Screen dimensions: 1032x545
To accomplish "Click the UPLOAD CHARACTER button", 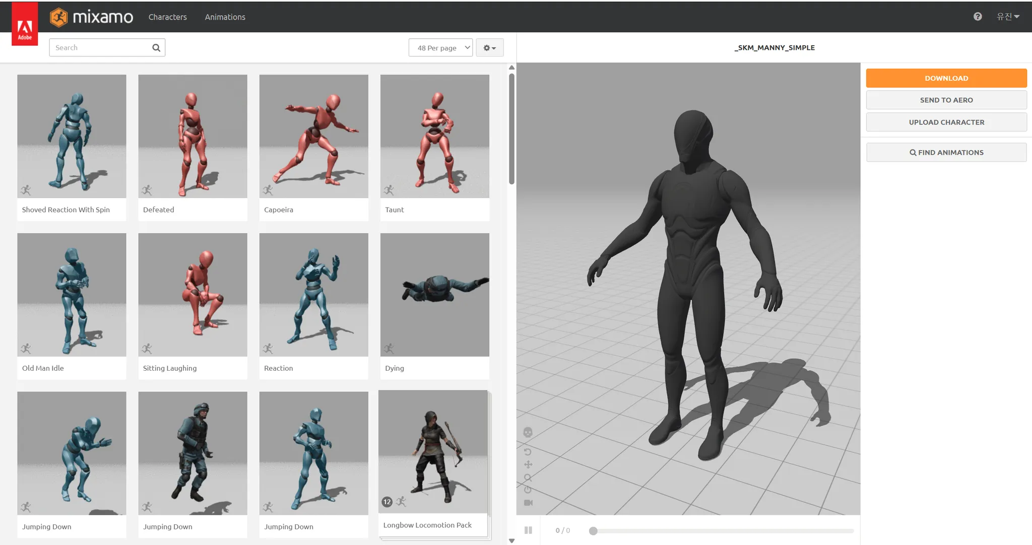I will pos(946,122).
